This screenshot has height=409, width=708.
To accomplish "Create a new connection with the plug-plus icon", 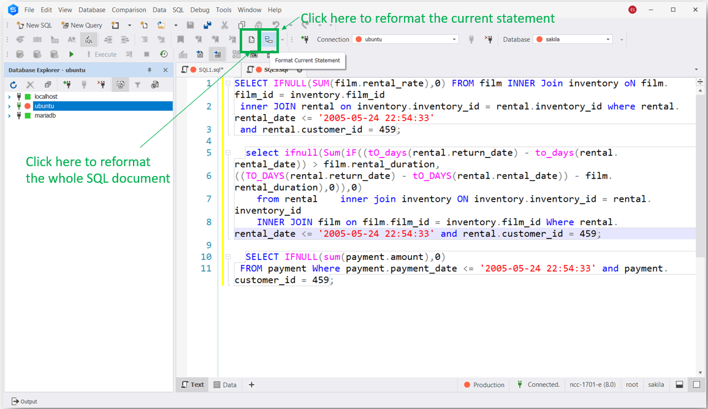I will point(67,85).
